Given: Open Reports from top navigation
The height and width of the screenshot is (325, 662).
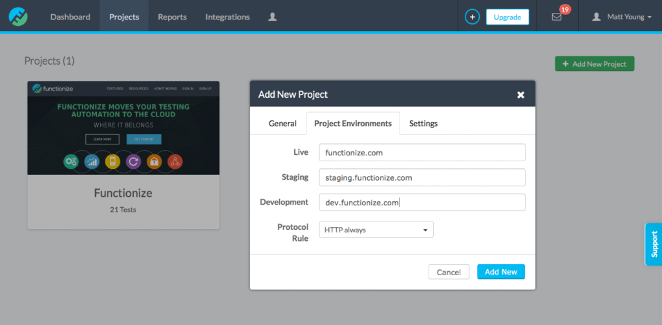Looking at the screenshot, I should tap(172, 17).
